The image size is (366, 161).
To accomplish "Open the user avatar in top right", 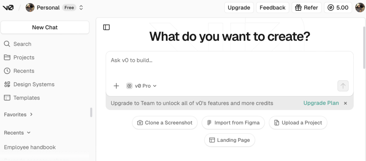I will click(360, 7).
